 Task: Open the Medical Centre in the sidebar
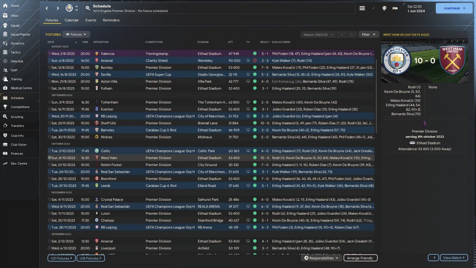click(21, 88)
